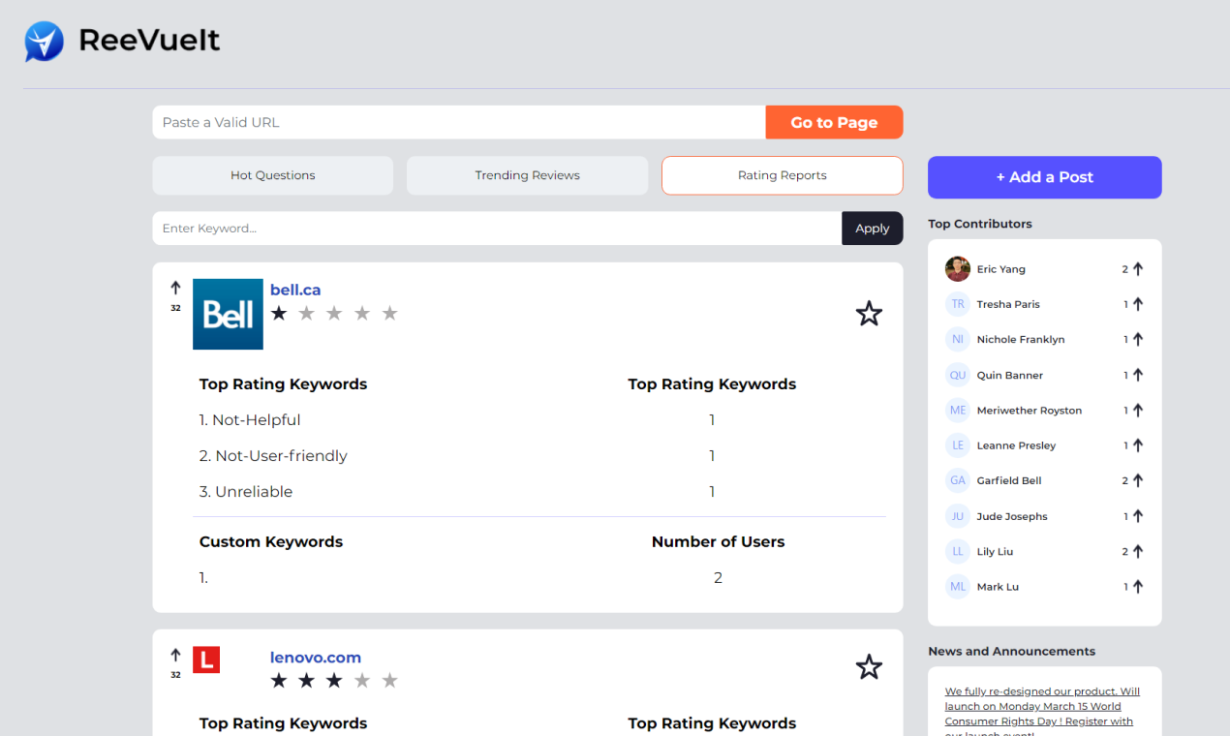The image size is (1230, 736).
Task: Set bell.ca rating to three stars
Action: pos(334,313)
